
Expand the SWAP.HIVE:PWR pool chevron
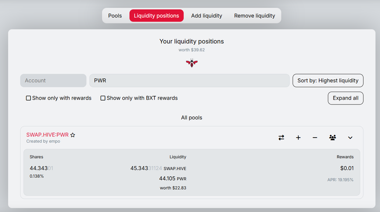pos(350,138)
